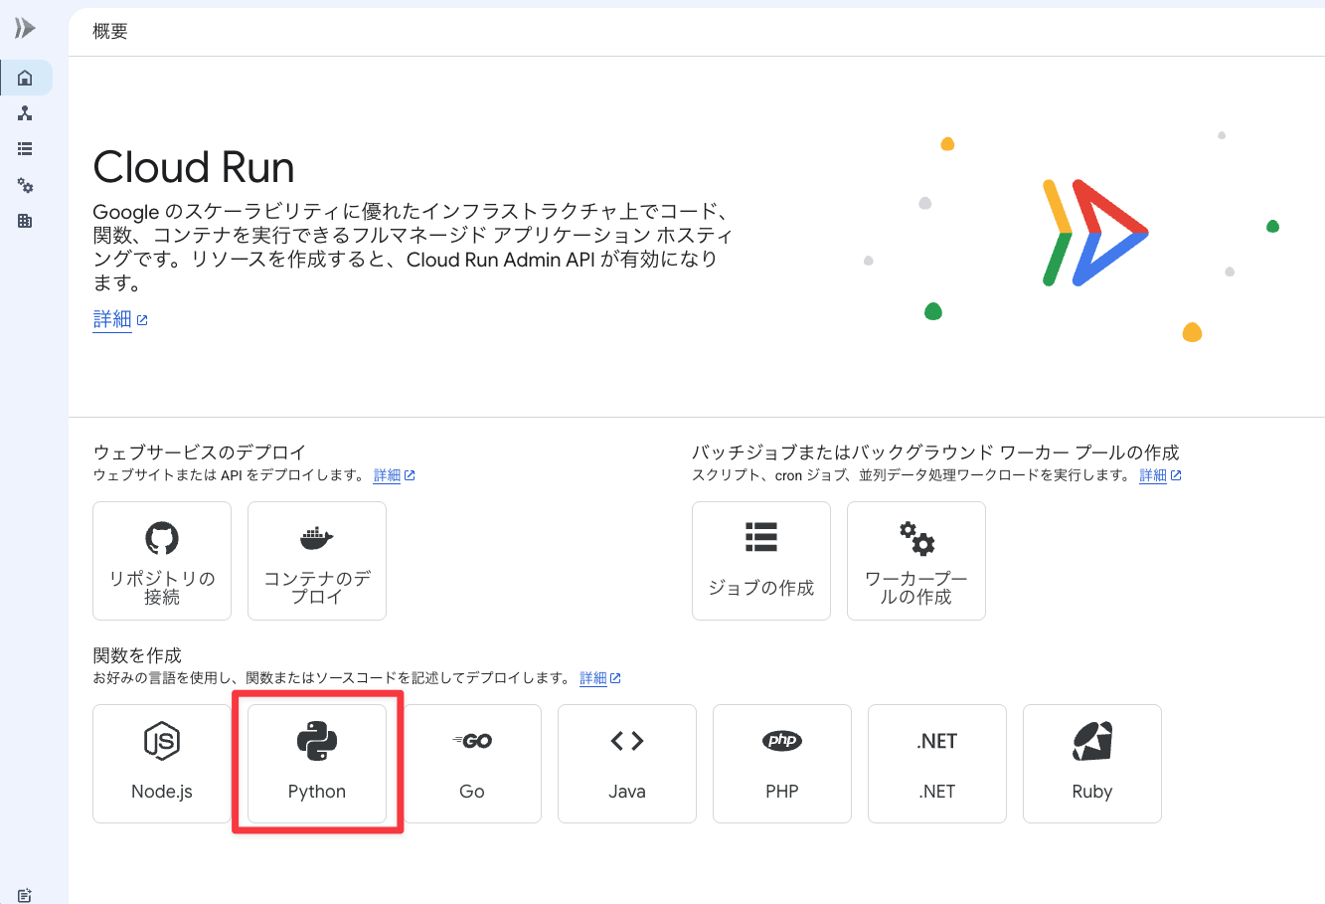This screenshot has height=904, width=1325.
Task: Click the ウェブサービスのデプロイ heading
Action: click(200, 452)
